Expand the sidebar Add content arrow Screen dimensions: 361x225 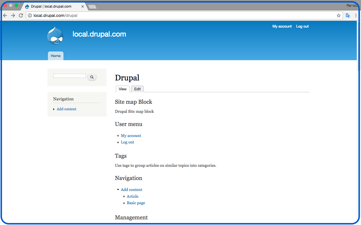click(54, 109)
